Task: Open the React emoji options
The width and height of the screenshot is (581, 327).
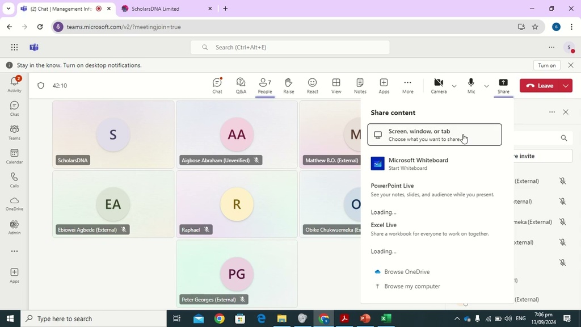Action: coord(312,85)
